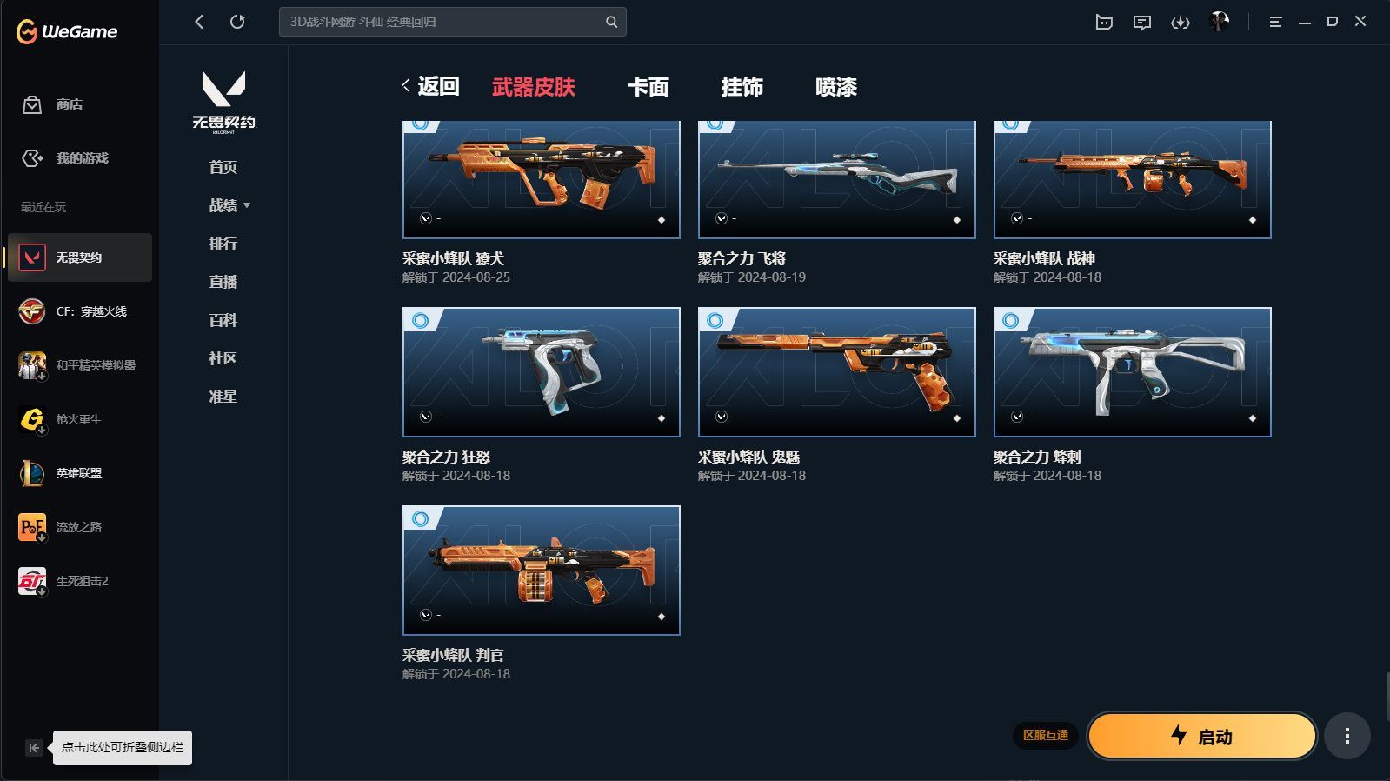The height and width of the screenshot is (781, 1390).
Task: Click the 区服互通 label button
Action: point(1045,736)
